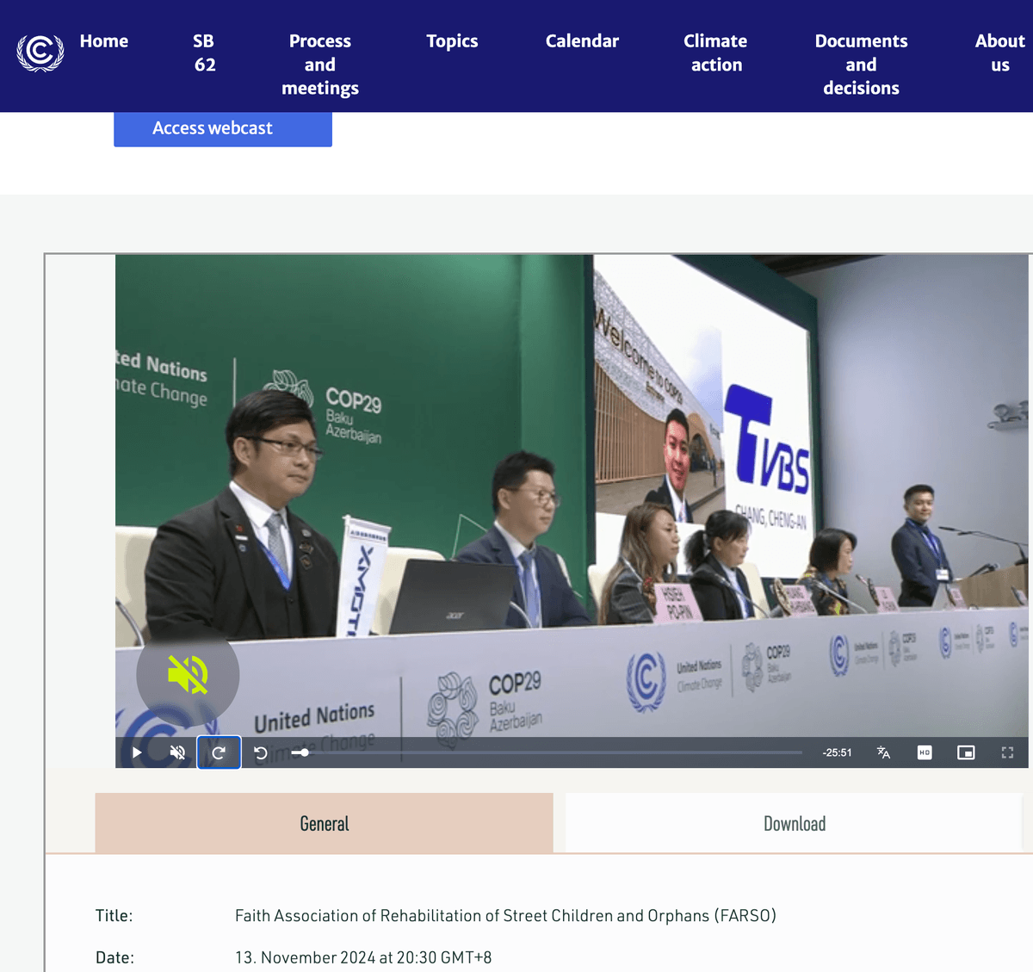
Task: Open the Home navigation link
Action: point(104,41)
